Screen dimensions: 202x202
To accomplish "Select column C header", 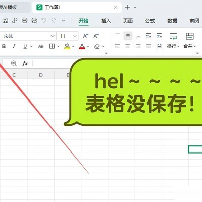I will pos(14,75).
